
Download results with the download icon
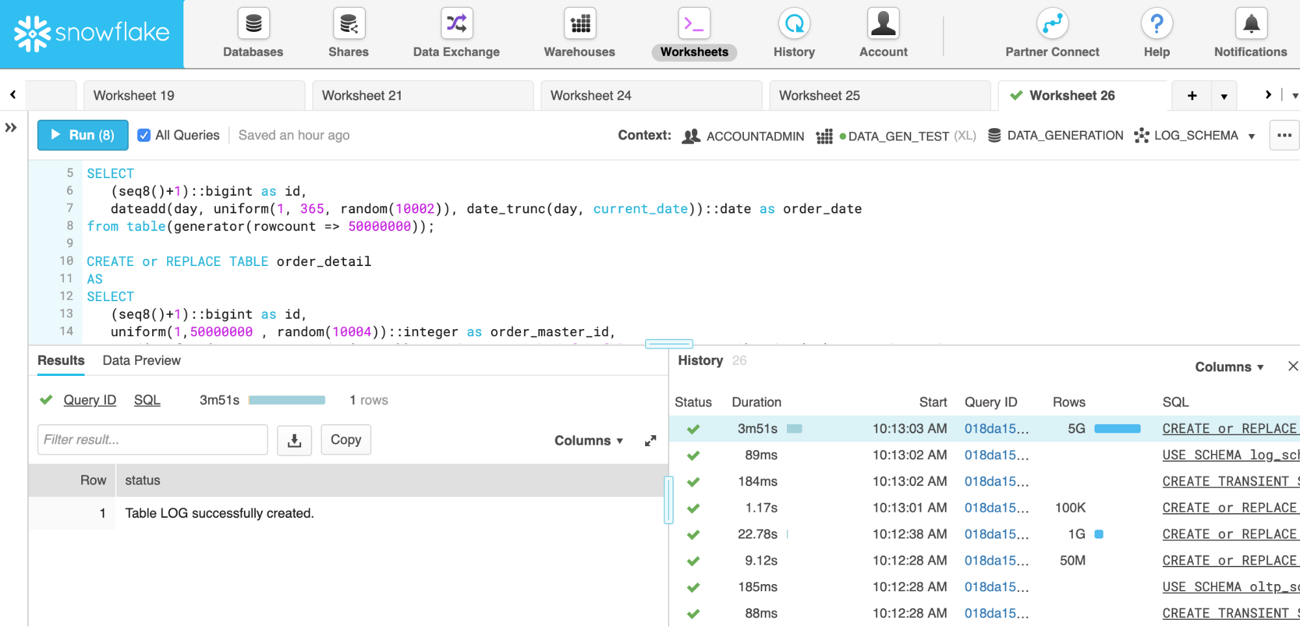tap(295, 440)
